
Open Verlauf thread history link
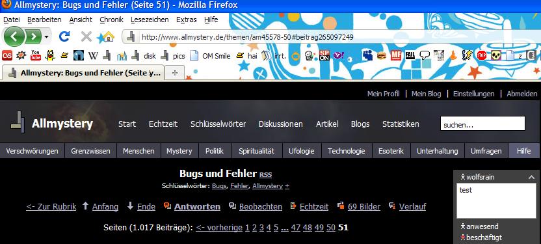pos(412,207)
